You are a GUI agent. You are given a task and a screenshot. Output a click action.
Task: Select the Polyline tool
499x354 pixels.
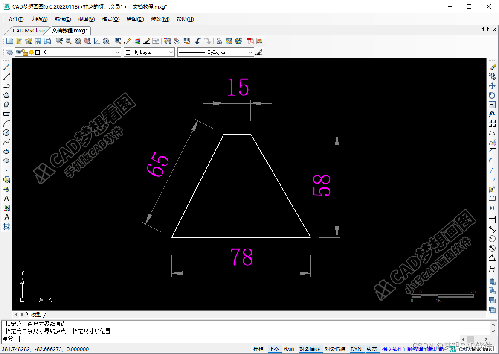pos(6,86)
